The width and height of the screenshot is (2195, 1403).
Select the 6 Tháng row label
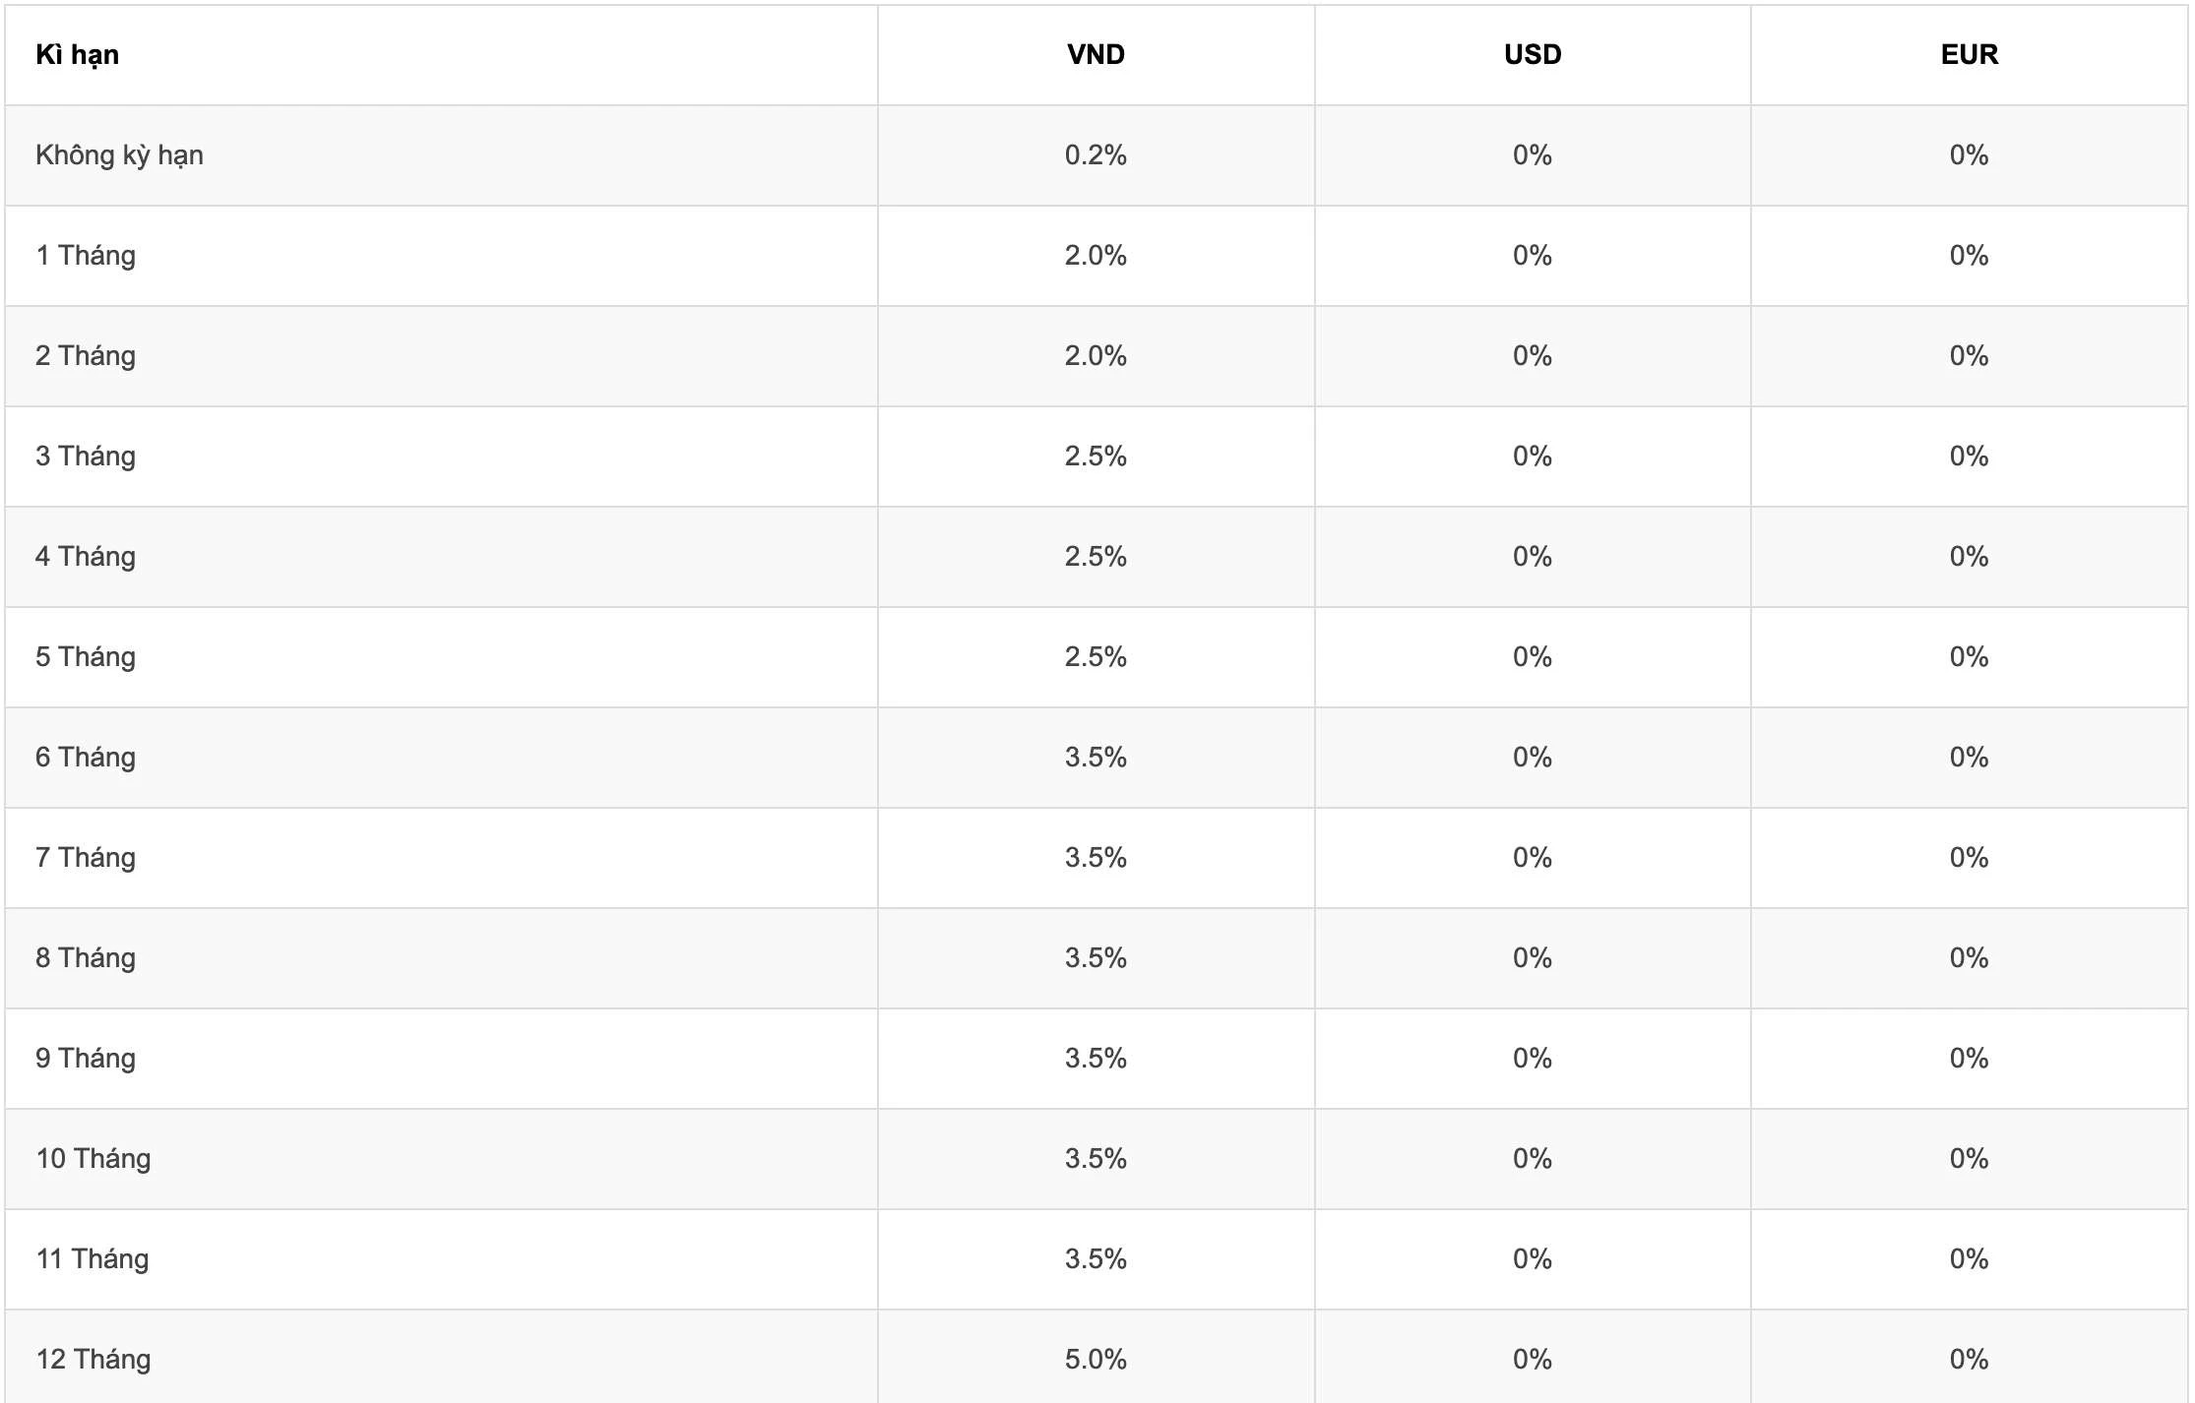86,758
